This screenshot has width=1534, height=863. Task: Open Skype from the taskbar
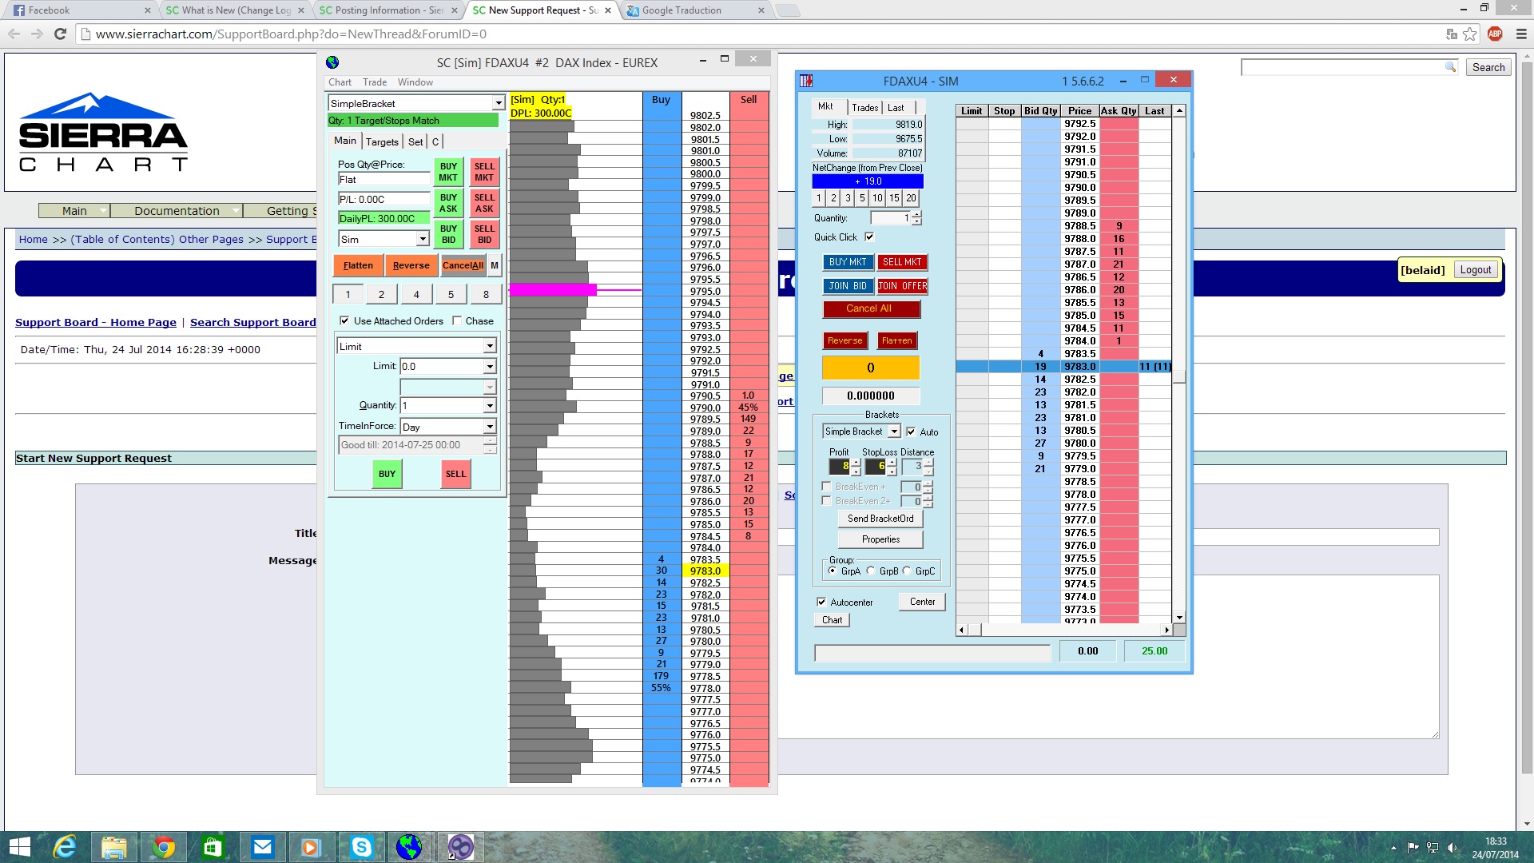(361, 846)
